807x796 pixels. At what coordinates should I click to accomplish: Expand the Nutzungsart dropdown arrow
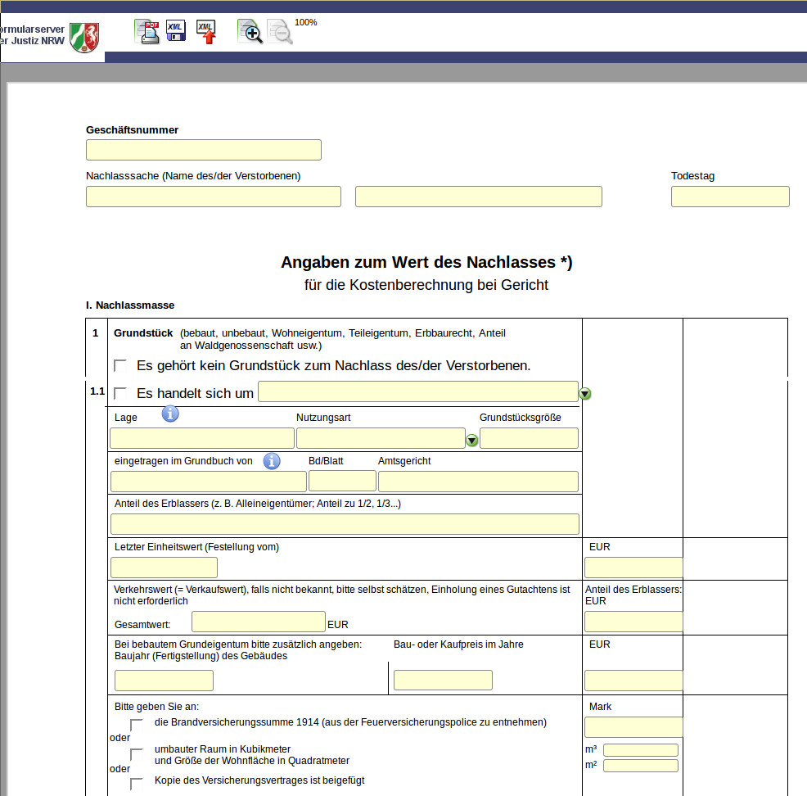click(471, 441)
